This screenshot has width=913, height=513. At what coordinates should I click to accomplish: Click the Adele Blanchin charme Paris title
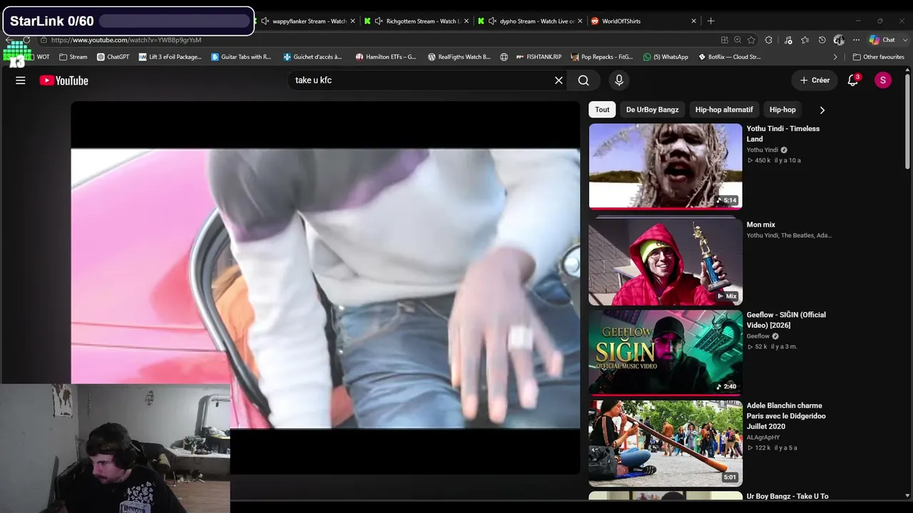tap(786, 416)
